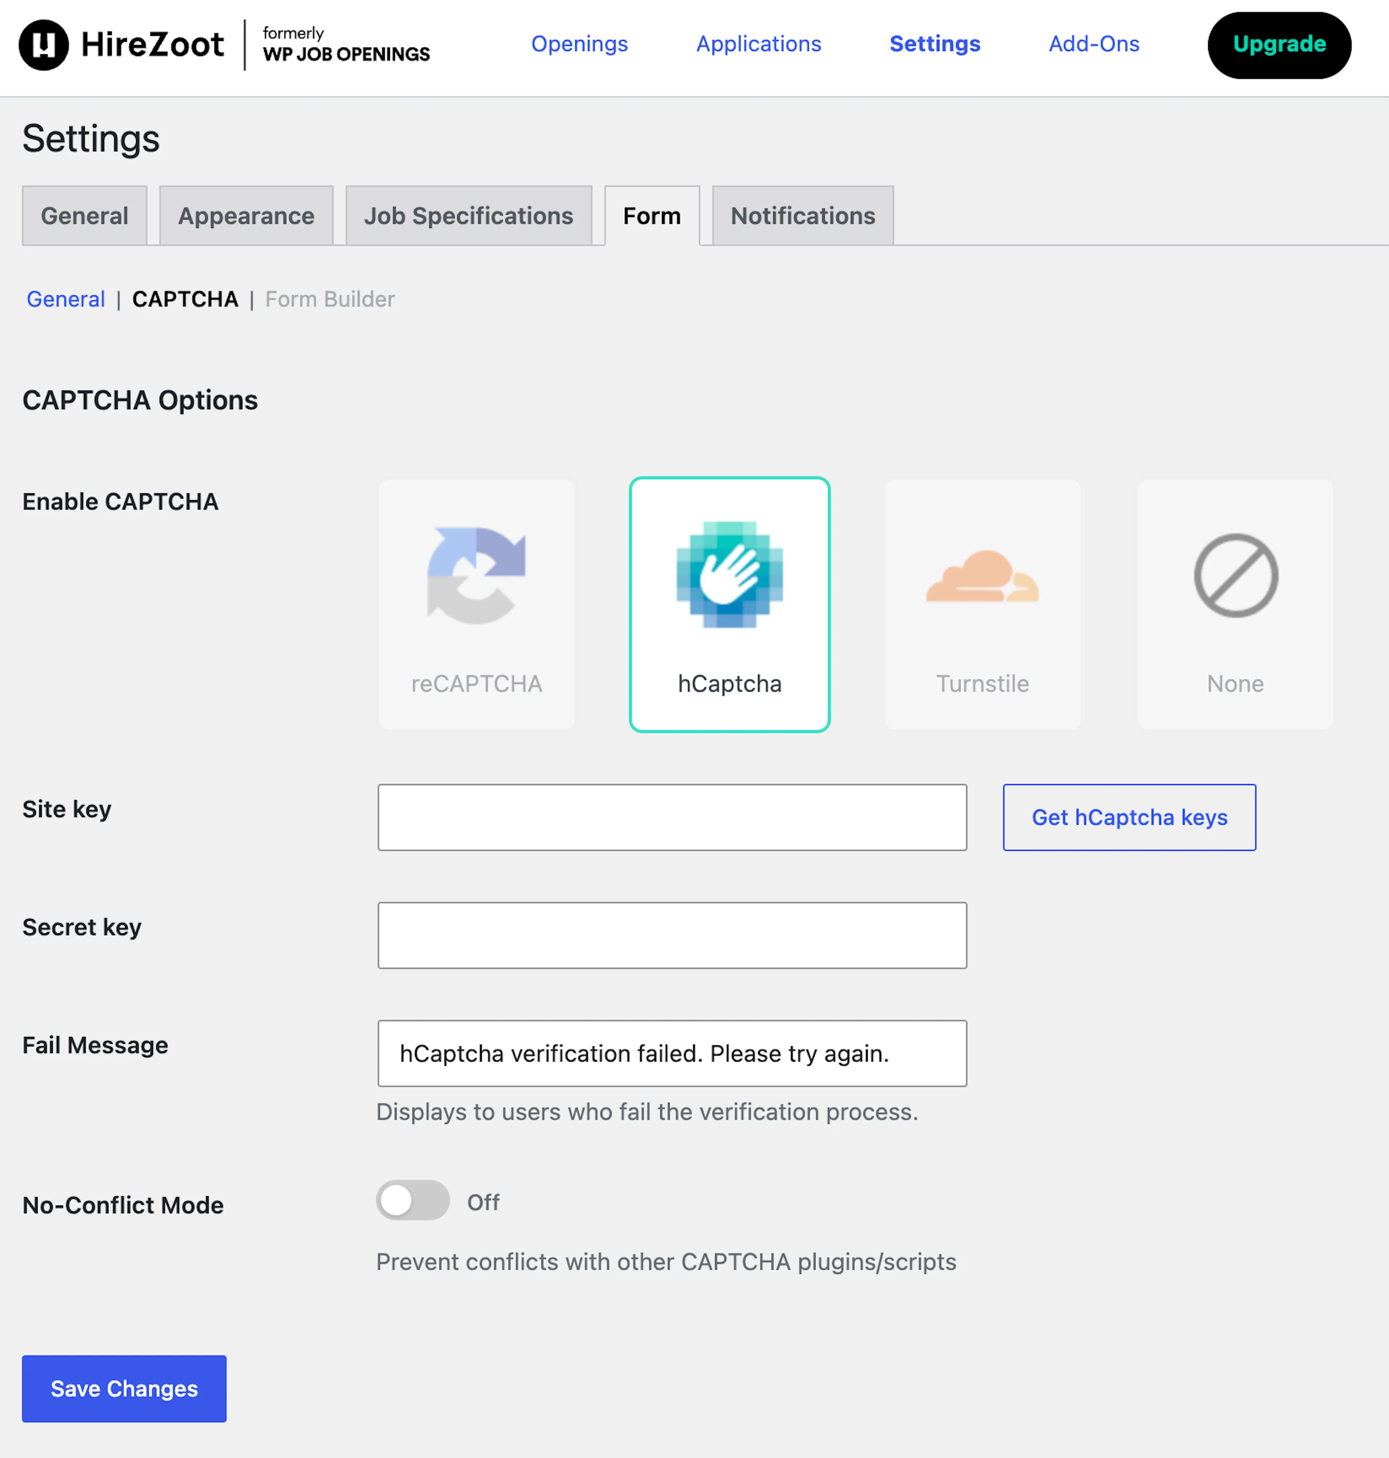Image resolution: width=1389 pixels, height=1458 pixels.
Task: Choose the hCaptcha hand icon
Action: [729, 575]
